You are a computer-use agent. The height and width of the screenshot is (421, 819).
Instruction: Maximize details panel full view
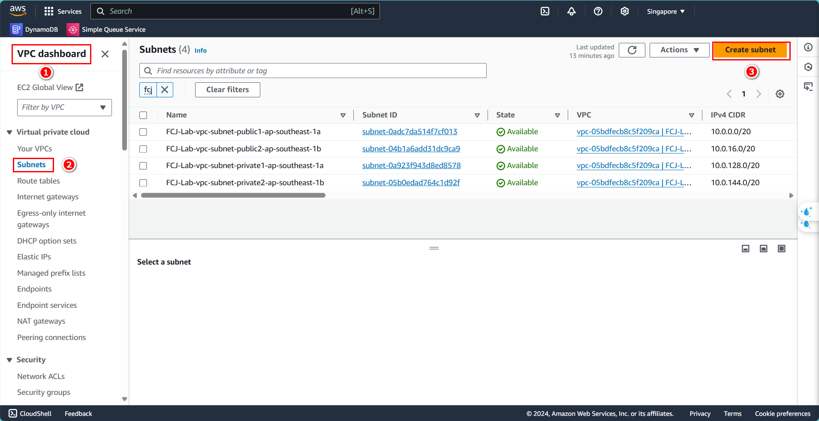pos(782,249)
